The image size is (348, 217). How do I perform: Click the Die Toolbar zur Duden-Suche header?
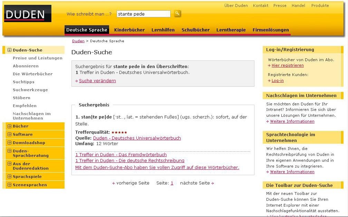point(303,185)
